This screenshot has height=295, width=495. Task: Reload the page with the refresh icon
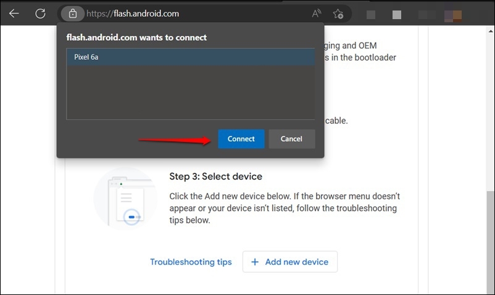tap(40, 14)
